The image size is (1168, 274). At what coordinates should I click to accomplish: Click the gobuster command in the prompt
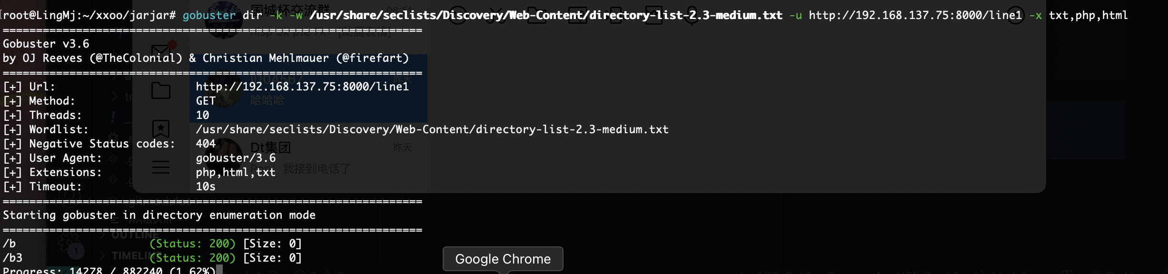(x=209, y=15)
